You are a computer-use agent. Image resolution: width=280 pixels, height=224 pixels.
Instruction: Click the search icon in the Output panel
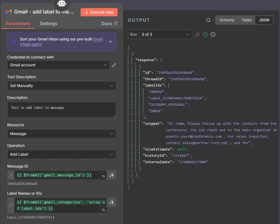[208, 20]
